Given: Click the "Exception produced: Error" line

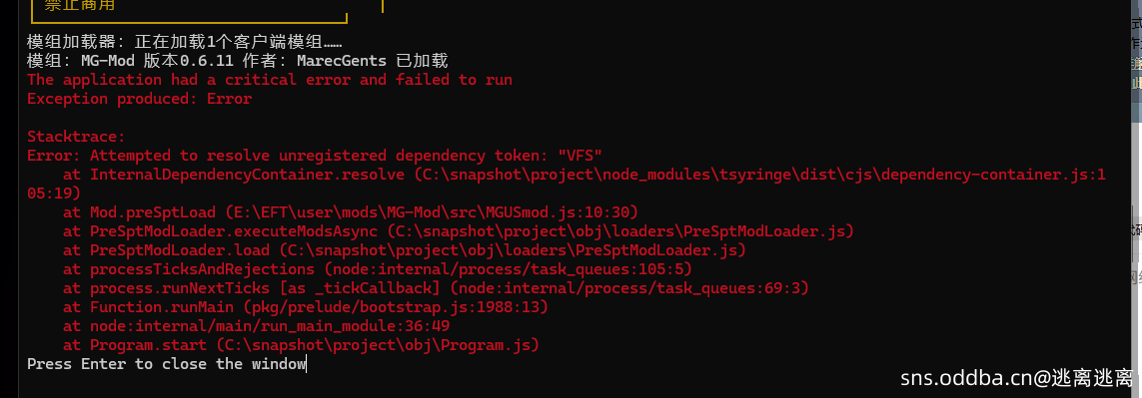Looking at the screenshot, I should (x=139, y=99).
